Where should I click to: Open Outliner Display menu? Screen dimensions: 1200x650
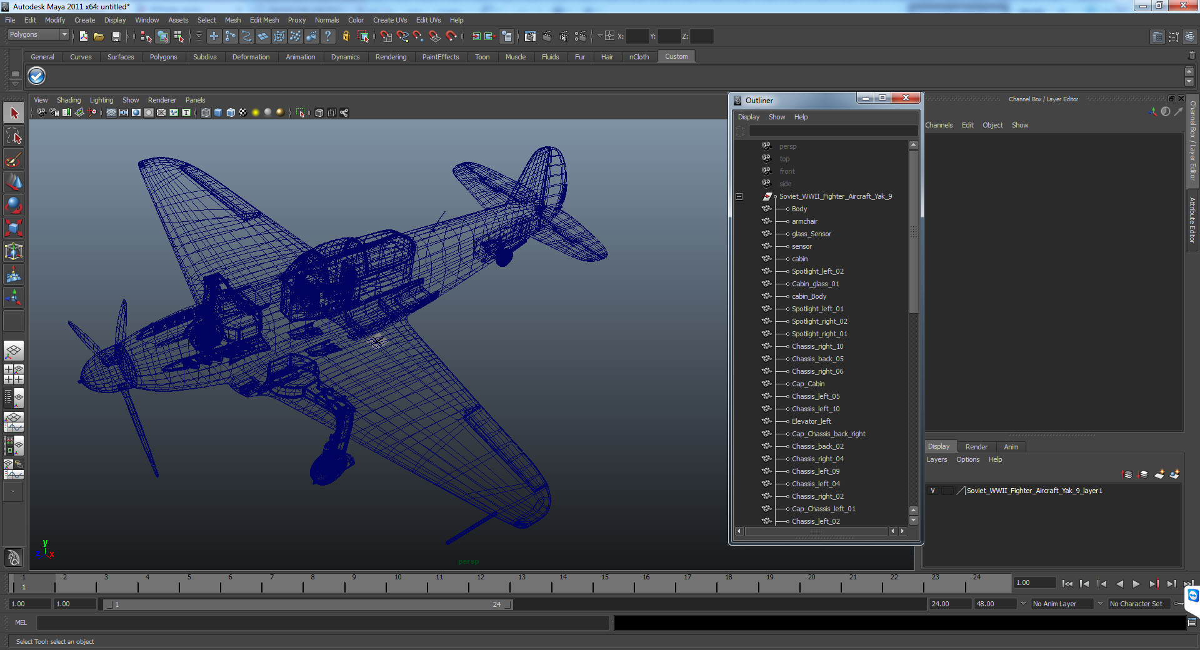(749, 117)
